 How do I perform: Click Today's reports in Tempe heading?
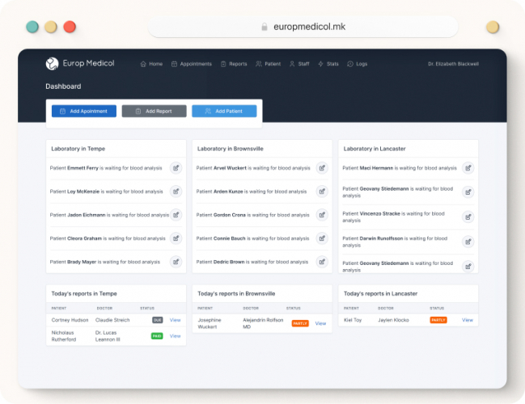pos(84,293)
